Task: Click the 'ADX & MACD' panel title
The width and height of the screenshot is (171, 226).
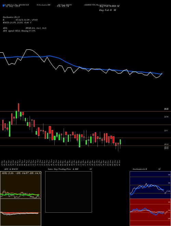Action: (11, 169)
